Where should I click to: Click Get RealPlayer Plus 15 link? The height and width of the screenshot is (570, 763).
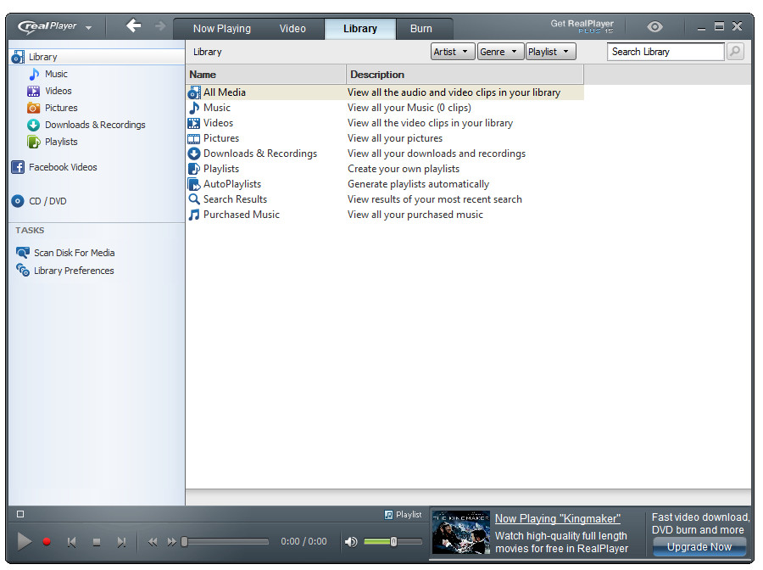[x=582, y=26]
